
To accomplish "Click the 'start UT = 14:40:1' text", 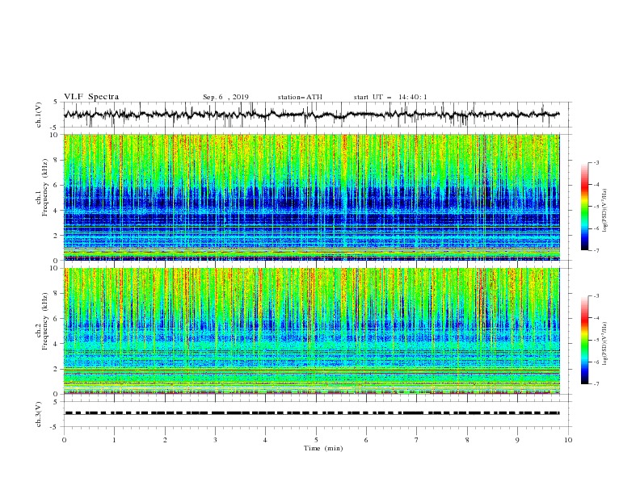I will coord(390,97).
